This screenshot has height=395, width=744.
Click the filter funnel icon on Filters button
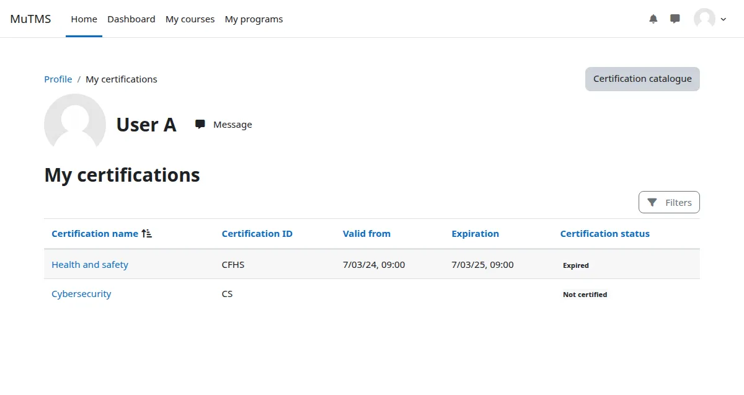(x=652, y=202)
